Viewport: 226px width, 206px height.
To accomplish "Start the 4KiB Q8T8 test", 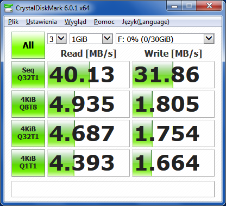I will 28,104.
